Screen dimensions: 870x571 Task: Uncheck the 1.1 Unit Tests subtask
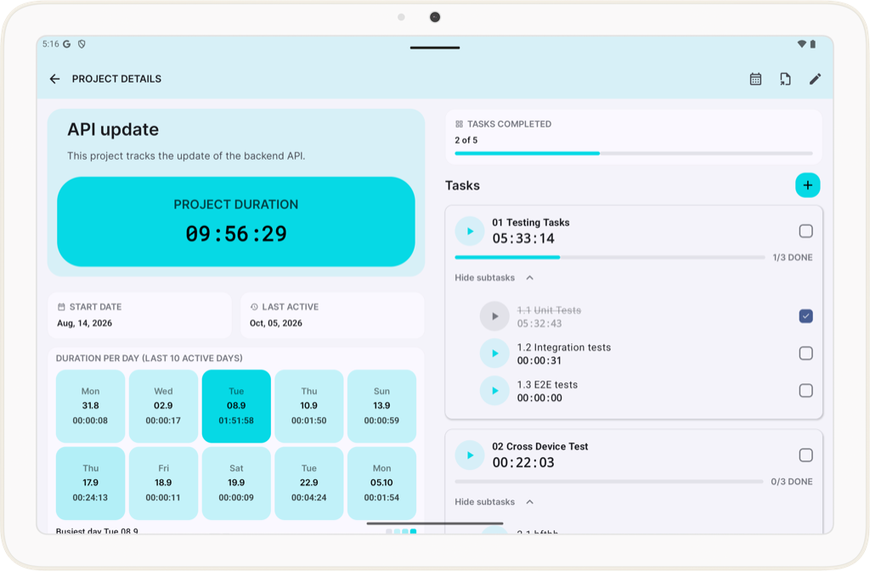(x=805, y=316)
